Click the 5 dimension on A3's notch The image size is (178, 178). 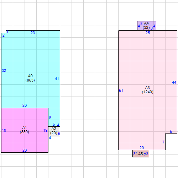171,131
